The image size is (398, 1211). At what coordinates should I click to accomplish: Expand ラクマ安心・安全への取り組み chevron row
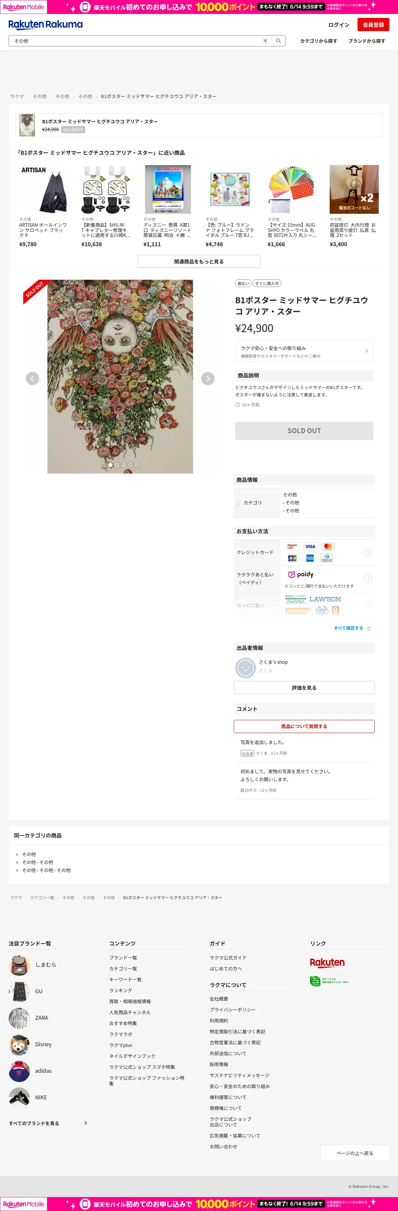(x=304, y=351)
